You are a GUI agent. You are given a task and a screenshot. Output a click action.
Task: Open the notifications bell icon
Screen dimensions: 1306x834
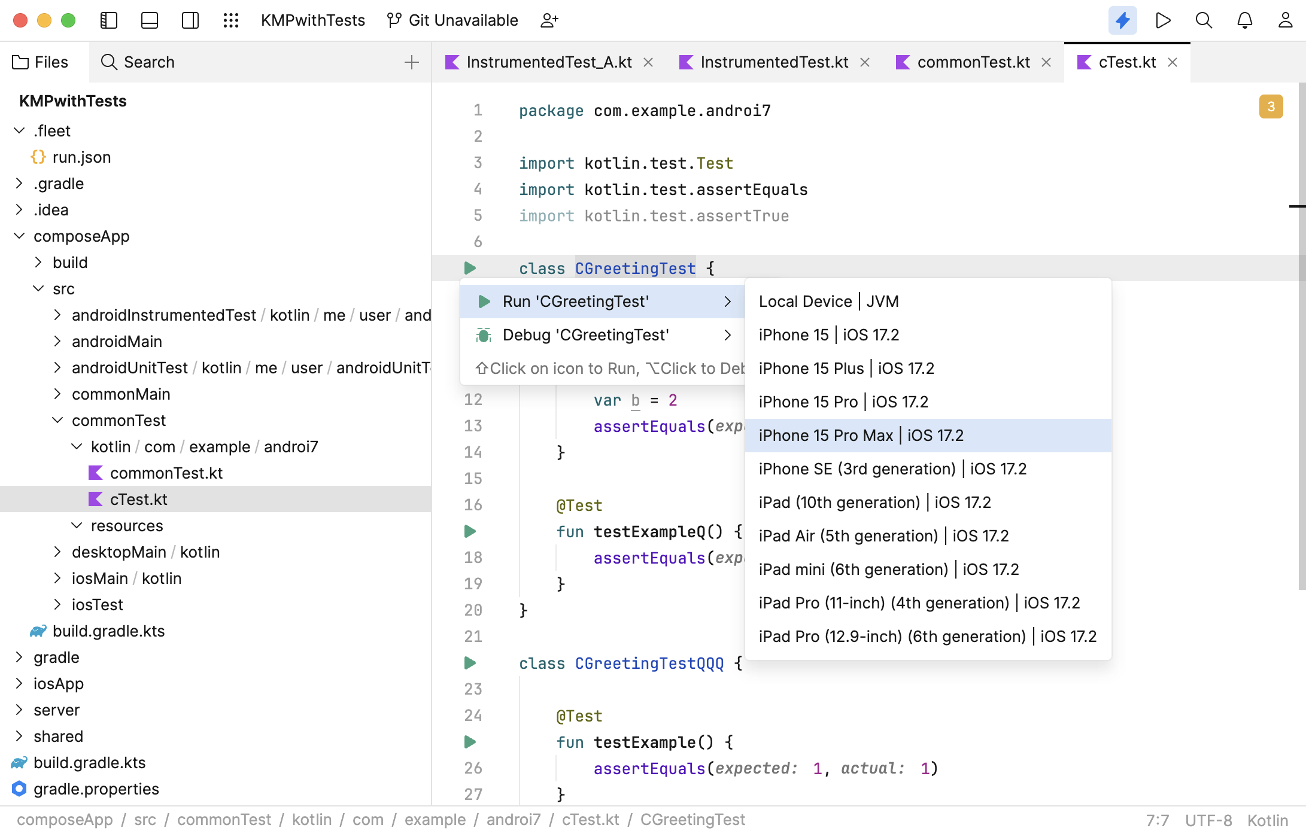click(1244, 20)
